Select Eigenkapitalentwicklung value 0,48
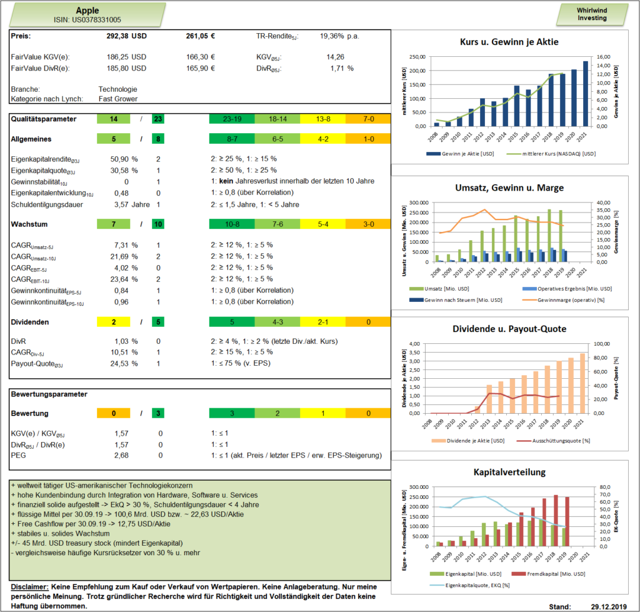 coord(121,193)
